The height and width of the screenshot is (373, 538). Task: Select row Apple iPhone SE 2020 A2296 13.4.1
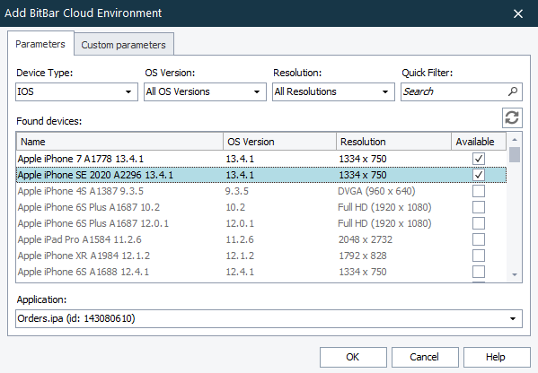tap(261, 175)
